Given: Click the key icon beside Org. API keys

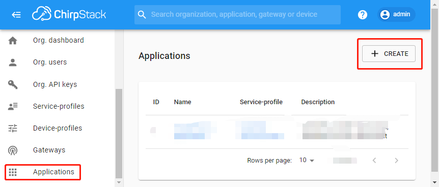Looking at the screenshot, I should 13,84.
